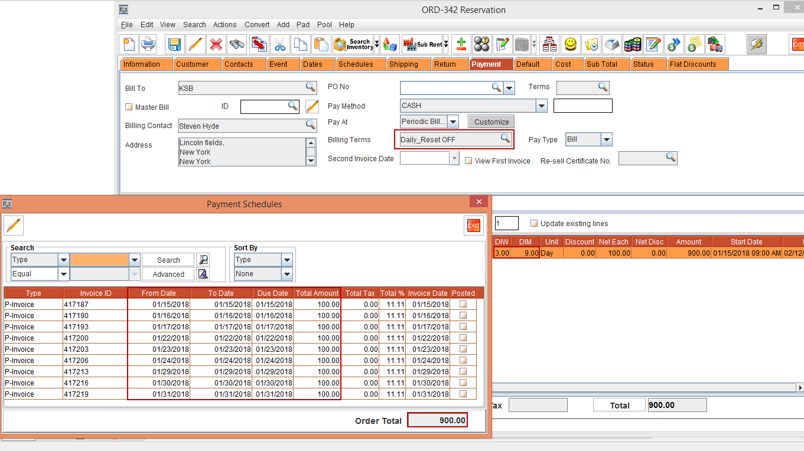804x451 pixels.
Task: Click the Sub Rent toolbar icon
Action: 422,44
